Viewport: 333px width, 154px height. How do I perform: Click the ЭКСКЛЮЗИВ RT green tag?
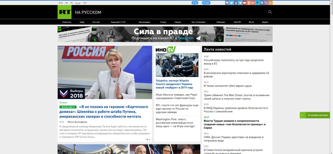[68, 107]
